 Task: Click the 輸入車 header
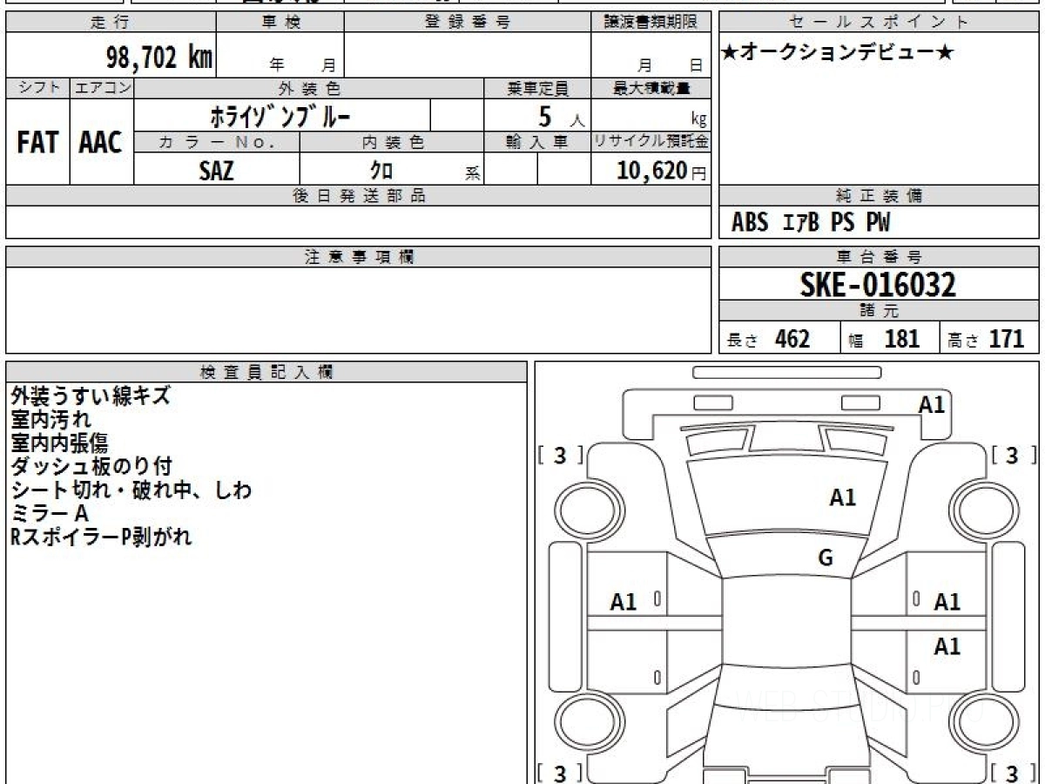537,142
